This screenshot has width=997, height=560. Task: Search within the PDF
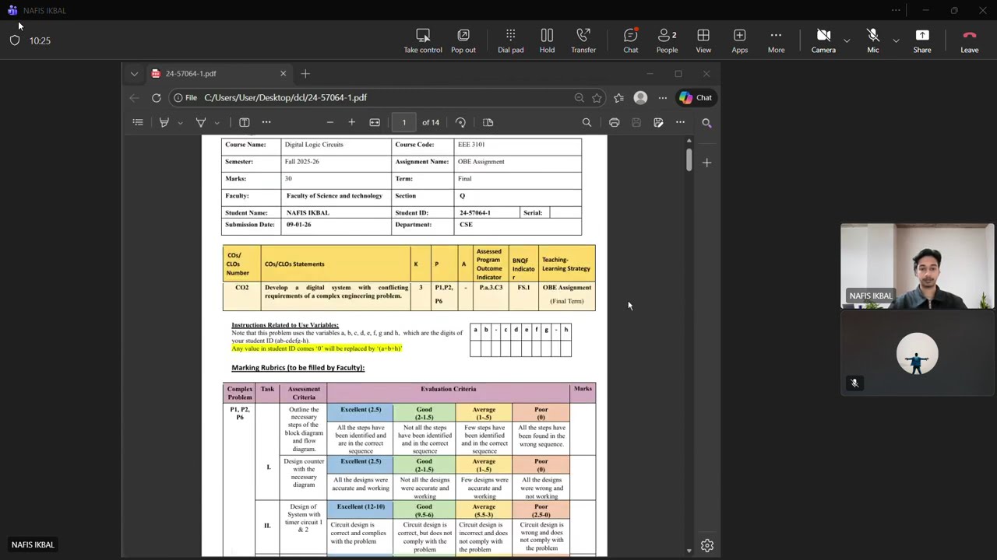(x=587, y=122)
